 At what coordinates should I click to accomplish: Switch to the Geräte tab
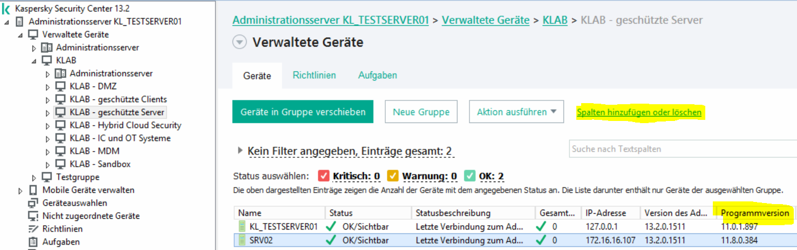click(257, 76)
